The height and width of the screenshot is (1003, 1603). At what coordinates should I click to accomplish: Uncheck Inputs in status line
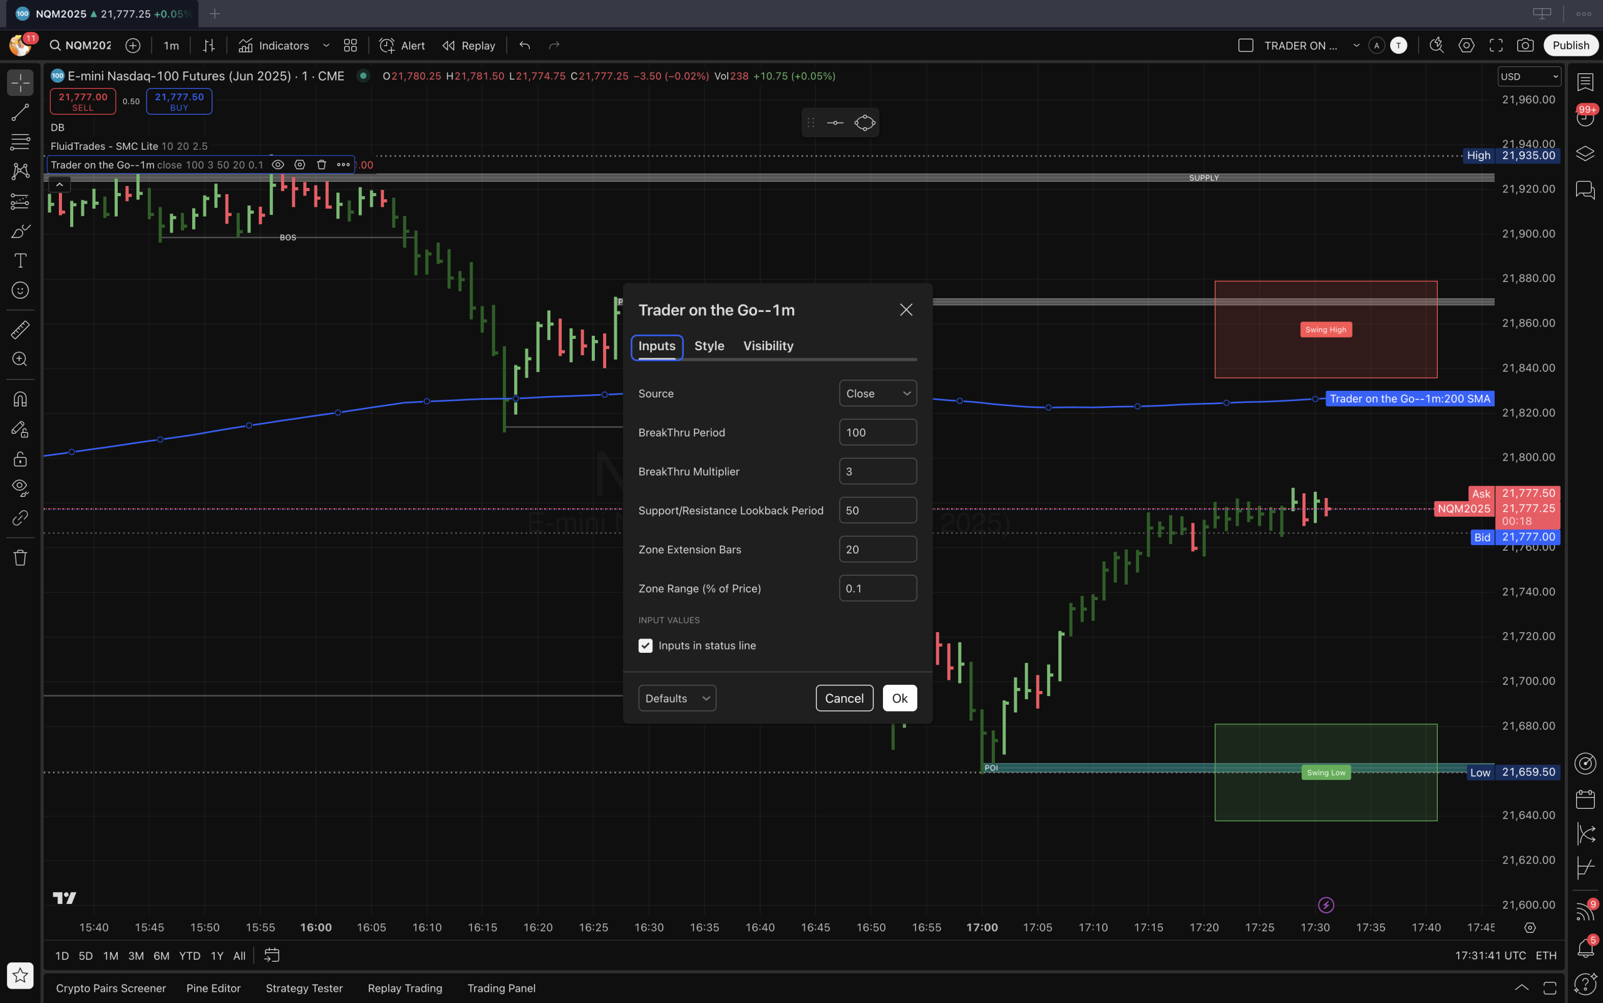tap(645, 645)
